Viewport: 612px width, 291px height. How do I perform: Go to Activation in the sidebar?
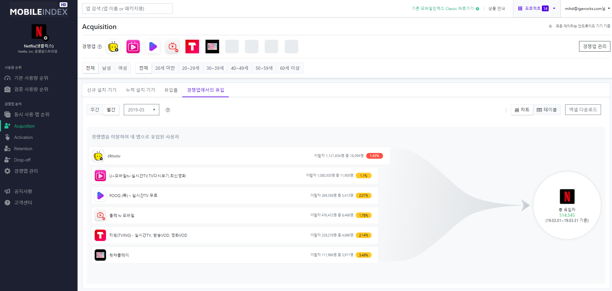[23, 137]
